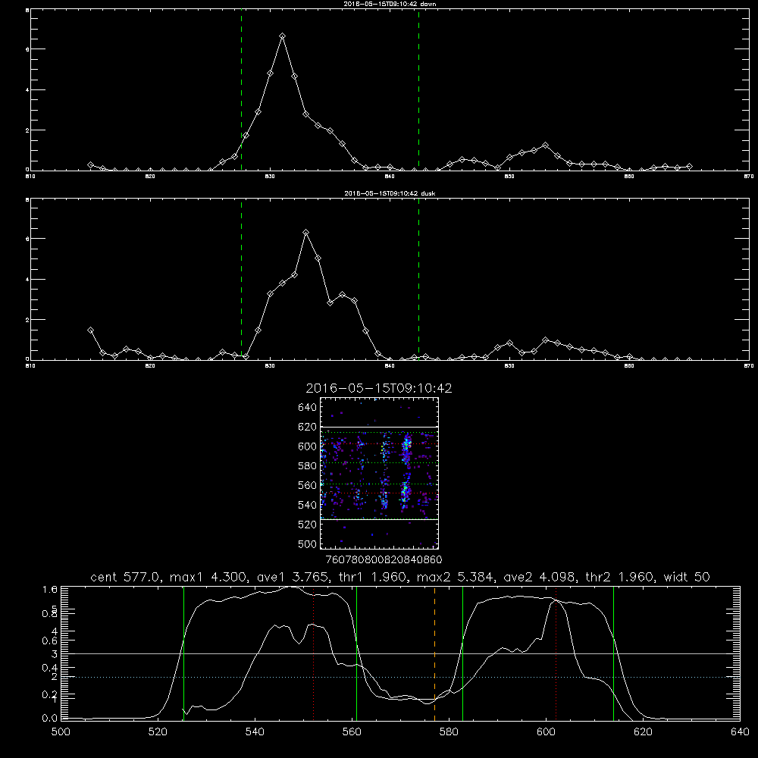Click the 560 label on spectral image y-axis
Image resolution: width=758 pixels, height=758 pixels.
tap(308, 485)
